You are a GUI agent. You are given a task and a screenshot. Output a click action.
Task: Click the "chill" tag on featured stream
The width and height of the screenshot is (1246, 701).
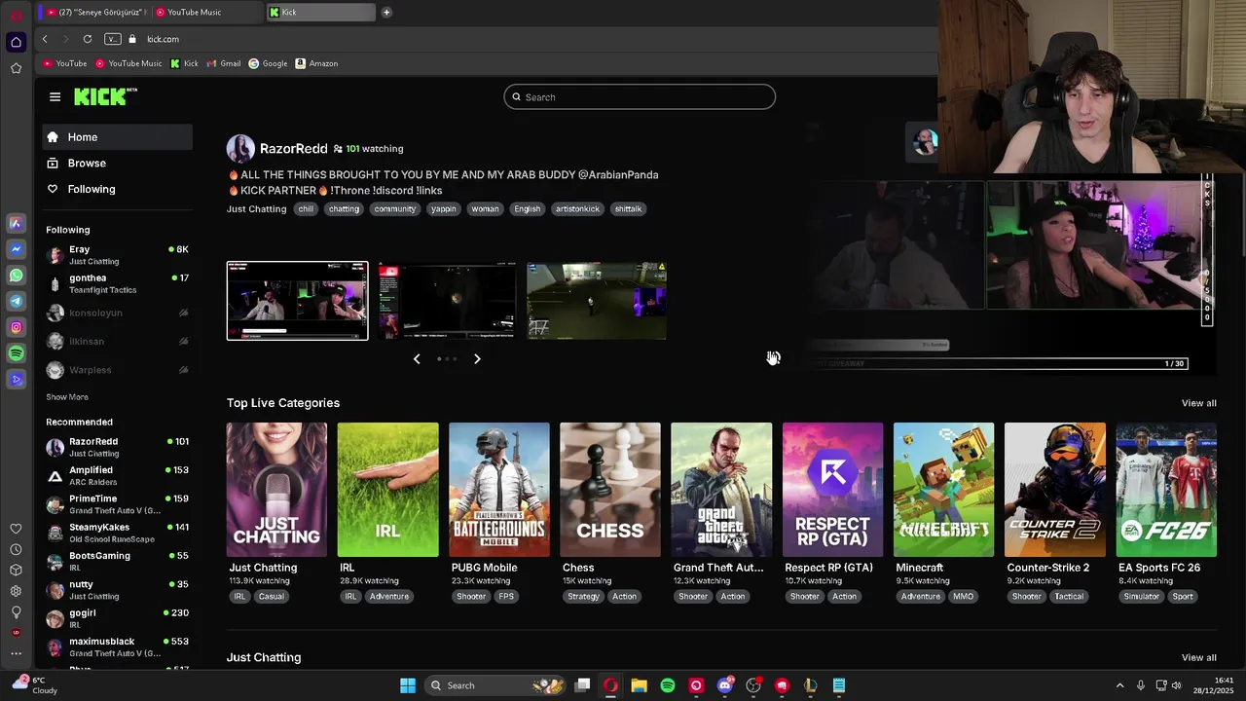pyautogui.click(x=306, y=209)
